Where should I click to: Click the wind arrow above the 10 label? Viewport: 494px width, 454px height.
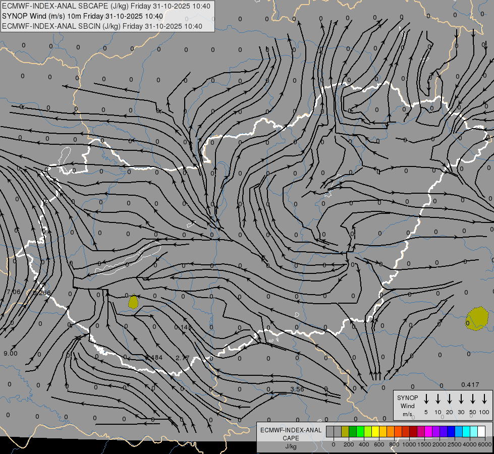437,399
